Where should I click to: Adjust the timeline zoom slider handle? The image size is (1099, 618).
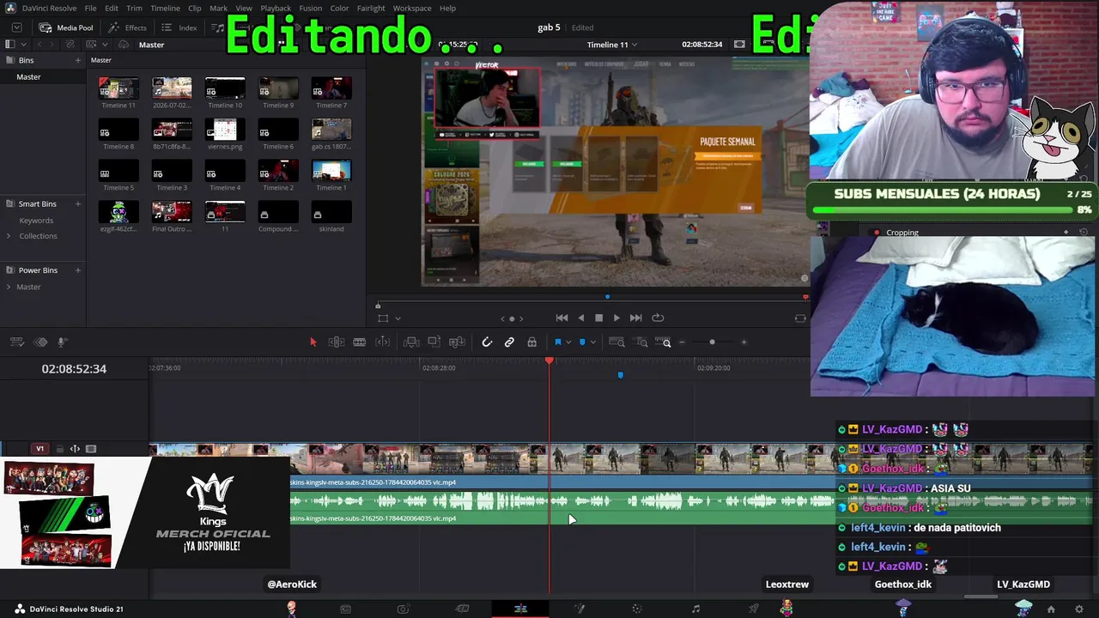pos(712,342)
